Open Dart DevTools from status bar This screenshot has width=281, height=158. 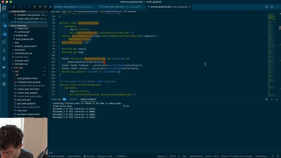pyautogui.click(x=196, y=156)
